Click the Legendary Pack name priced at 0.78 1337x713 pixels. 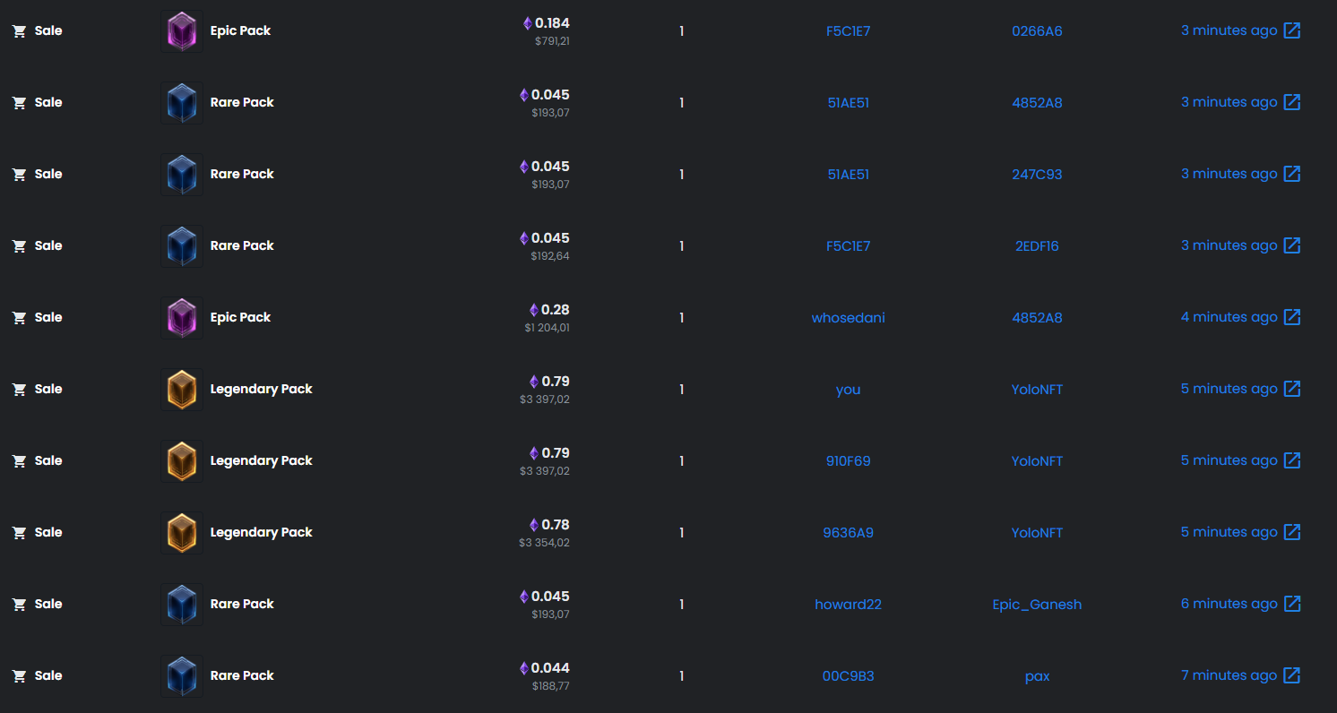click(261, 532)
